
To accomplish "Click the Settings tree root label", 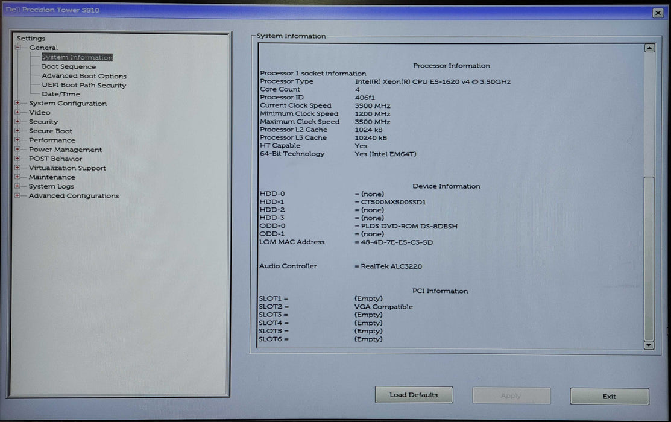I will pyautogui.click(x=31, y=38).
